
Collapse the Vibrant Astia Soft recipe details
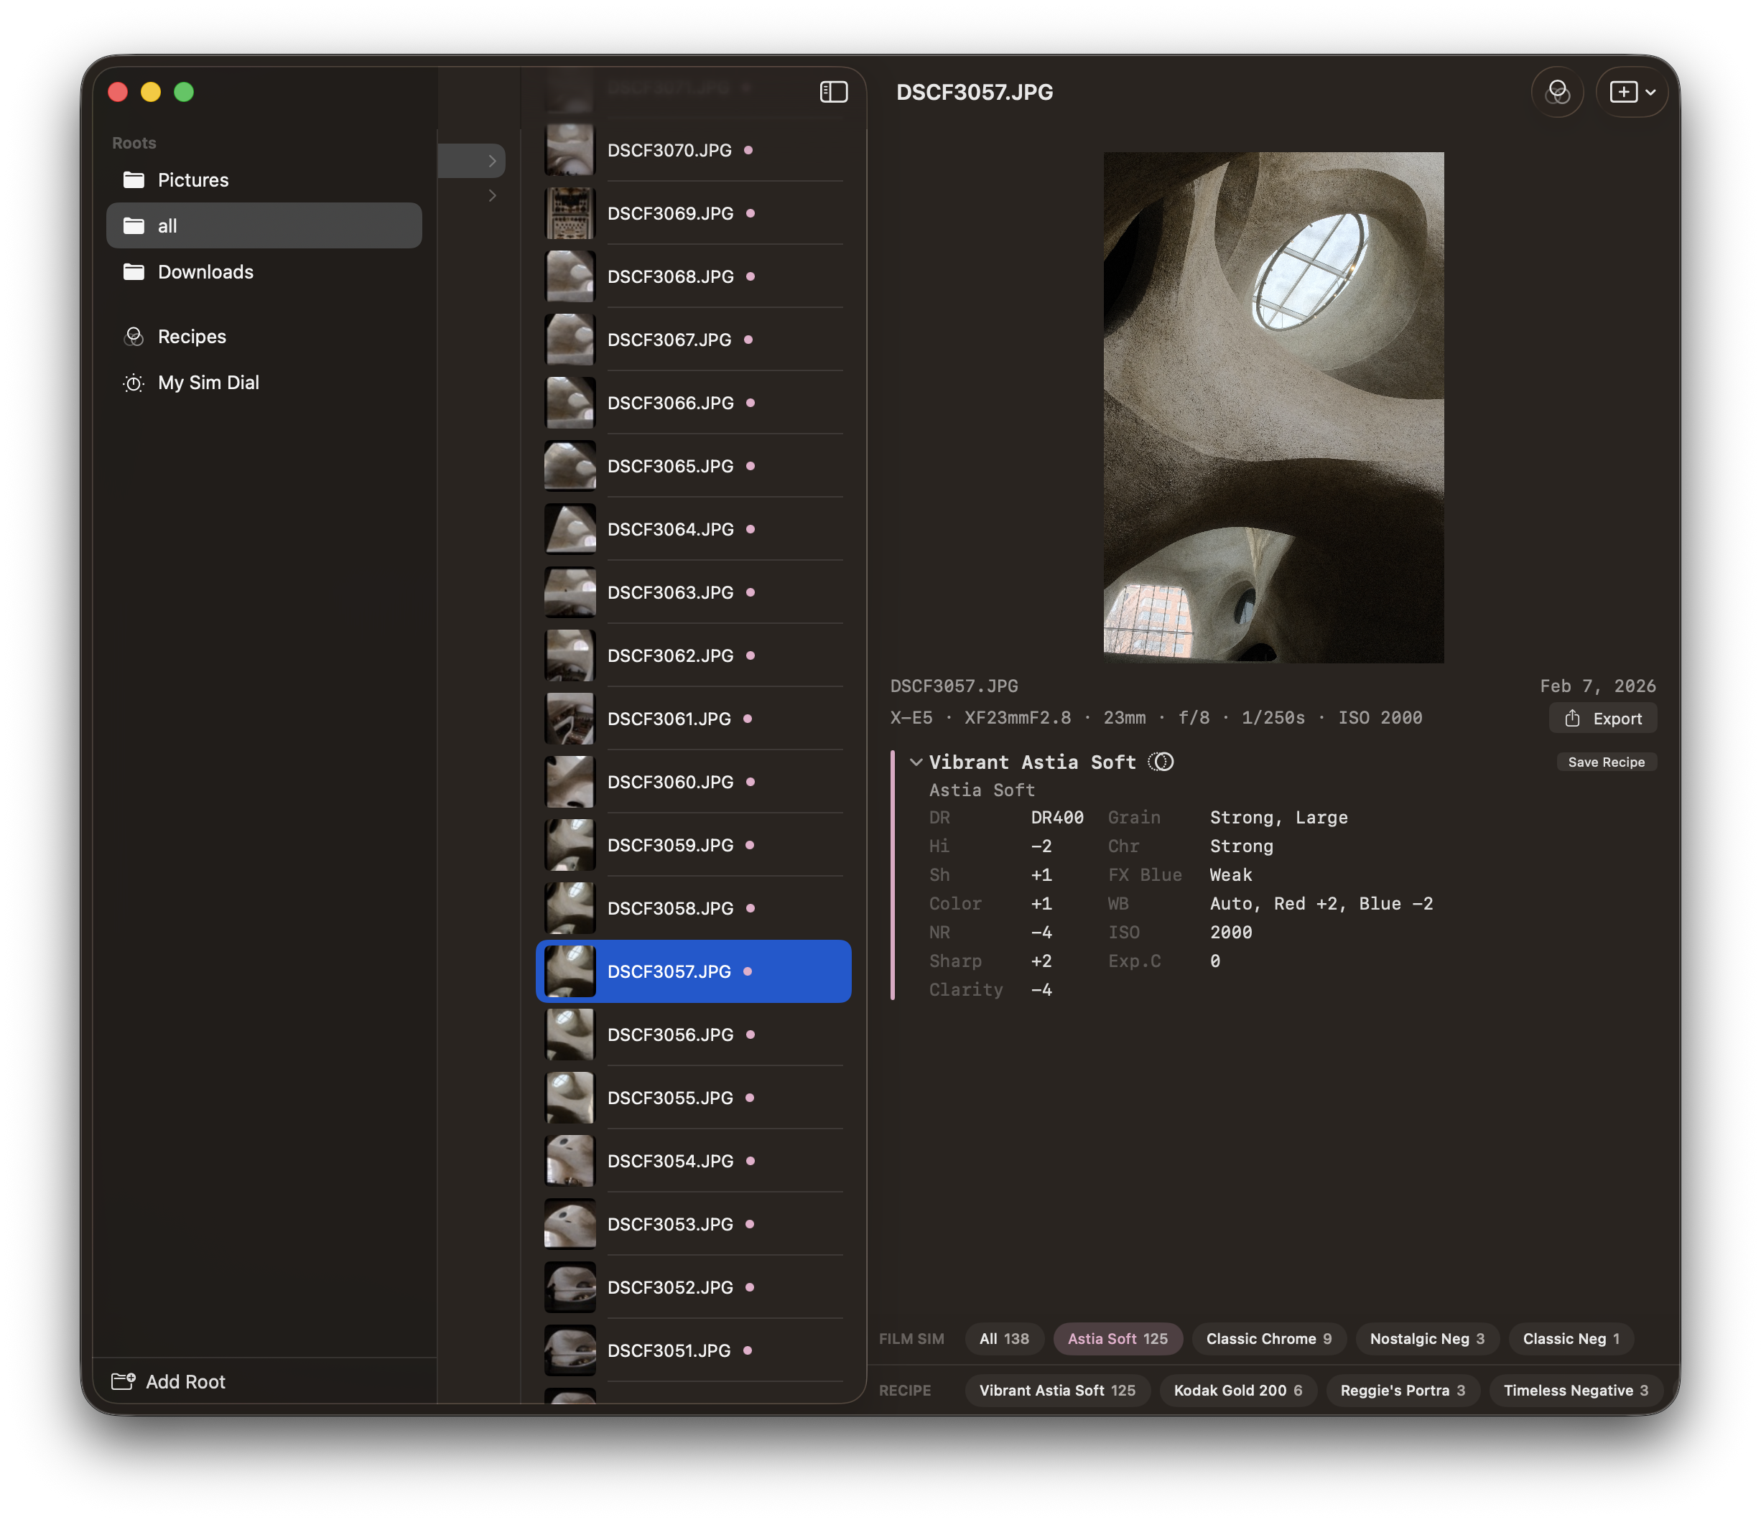pyautogui.click(x=916, y=762)
